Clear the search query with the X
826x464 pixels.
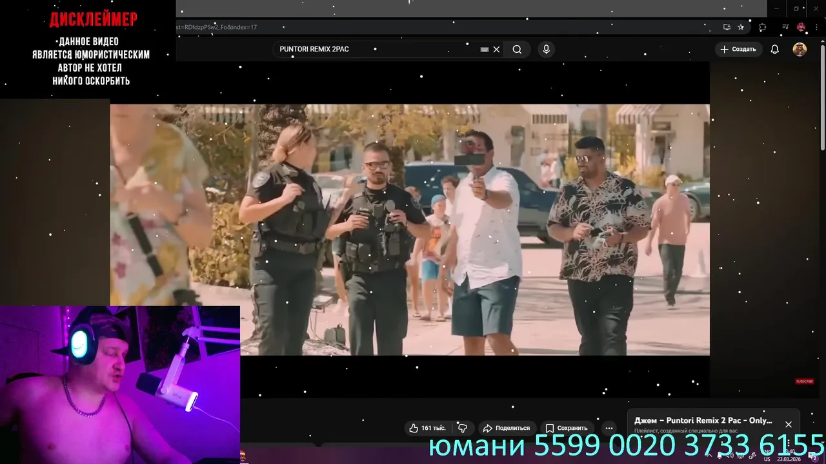click(496, 50)
